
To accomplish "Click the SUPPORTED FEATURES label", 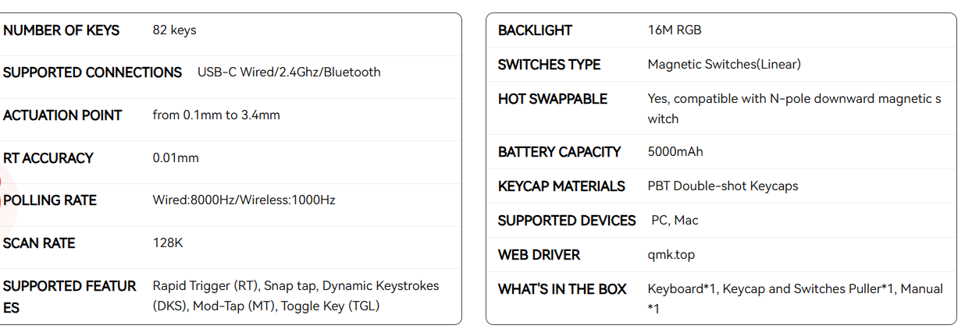I will coord(69,296).
